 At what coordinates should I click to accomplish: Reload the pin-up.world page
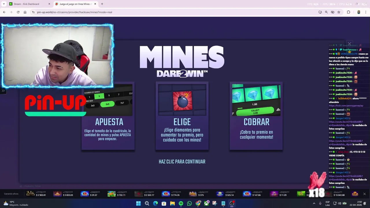click(x=18, y=12)
